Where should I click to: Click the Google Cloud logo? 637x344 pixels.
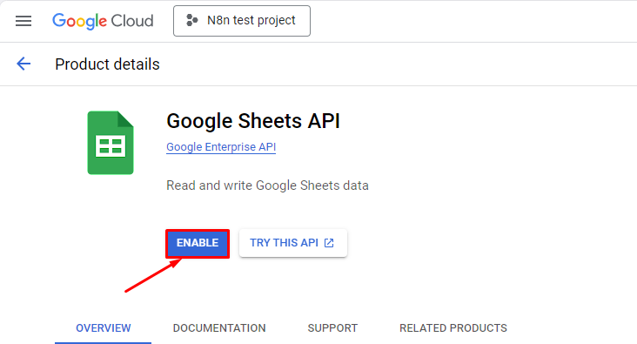tap(103, 21)
